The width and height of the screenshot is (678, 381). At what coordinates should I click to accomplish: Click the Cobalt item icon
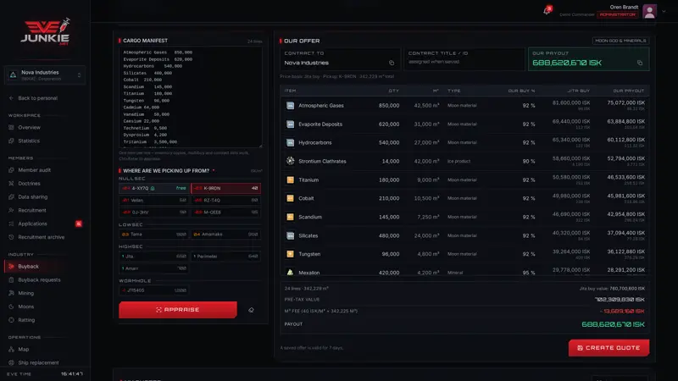[290, 198]
